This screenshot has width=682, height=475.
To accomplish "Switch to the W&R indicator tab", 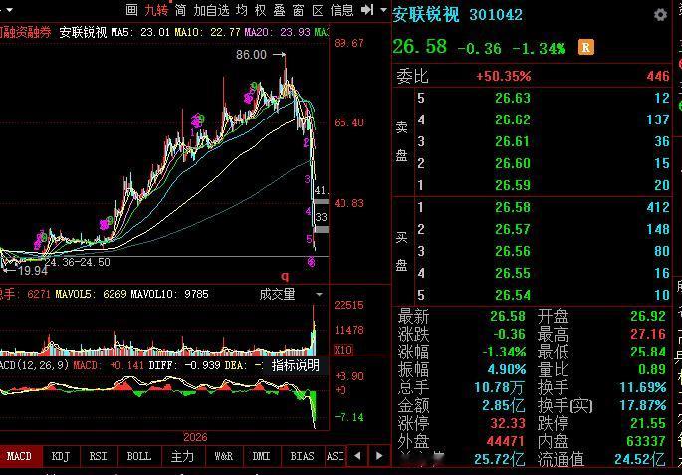I will point(224,456).
